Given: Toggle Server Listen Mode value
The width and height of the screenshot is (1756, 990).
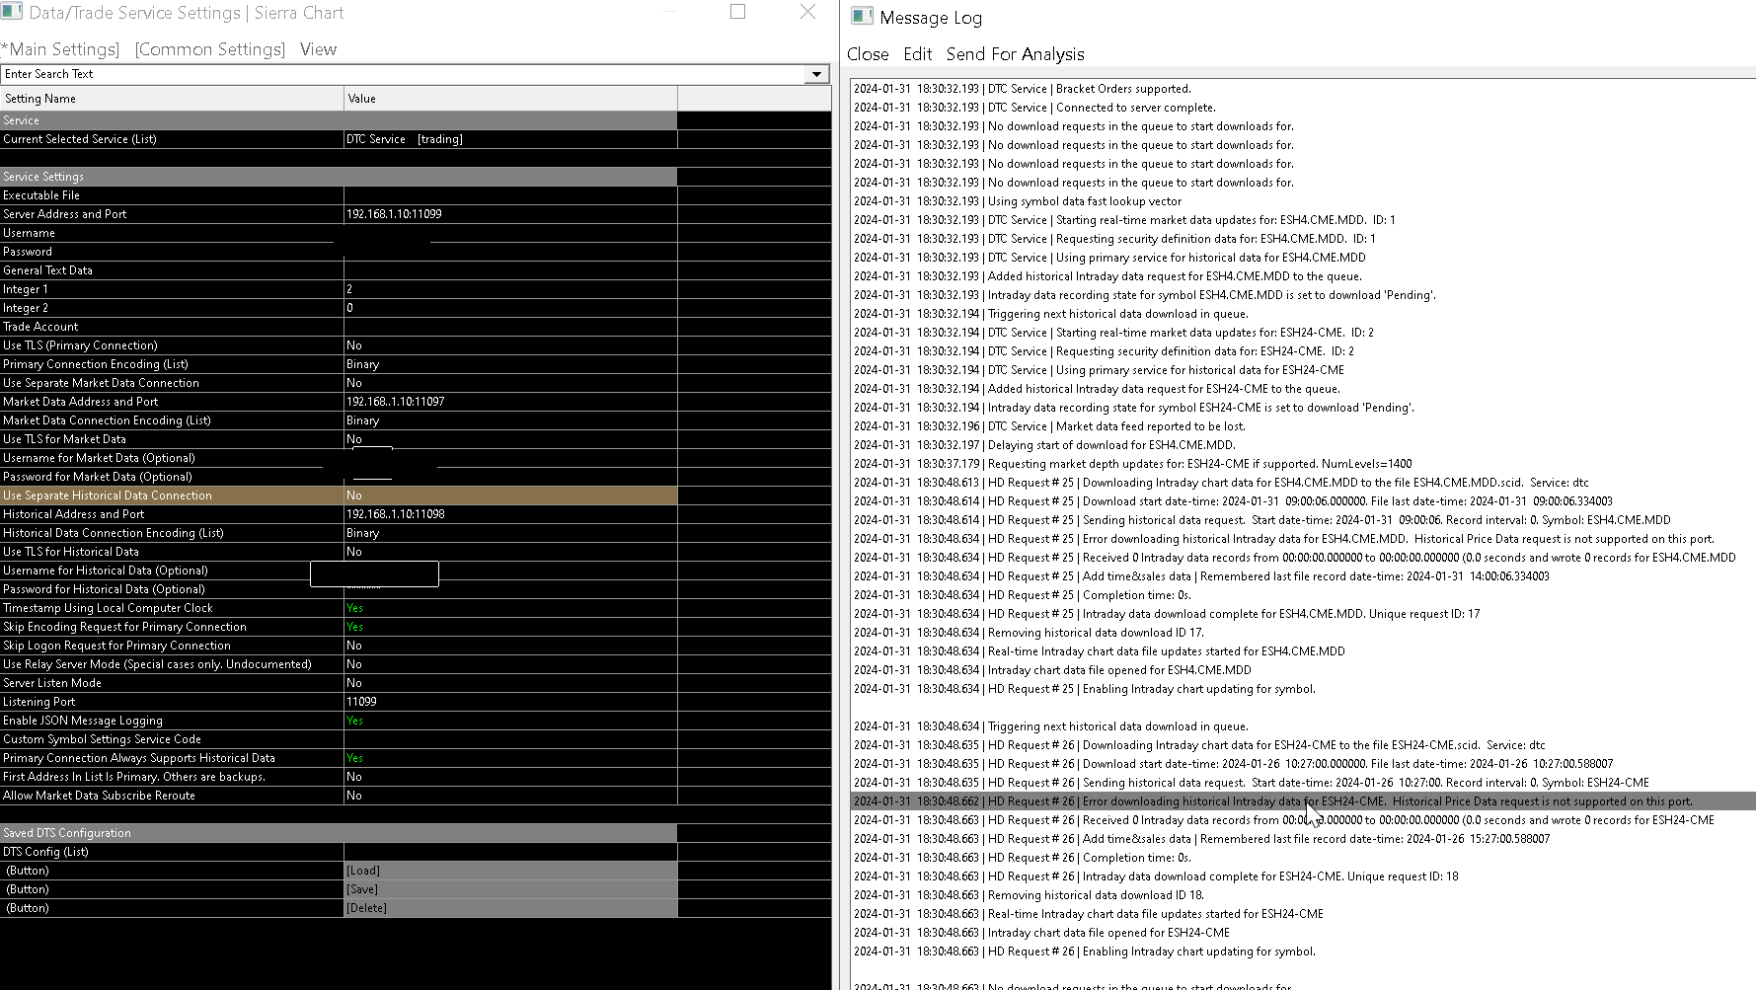Looking at the screenshot, I should 510,683.
